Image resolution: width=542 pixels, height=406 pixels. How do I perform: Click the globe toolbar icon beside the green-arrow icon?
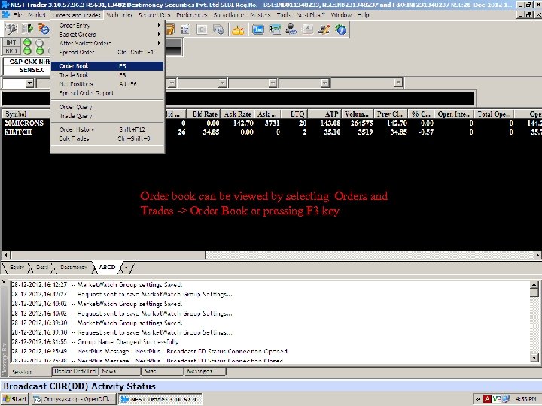44,29
